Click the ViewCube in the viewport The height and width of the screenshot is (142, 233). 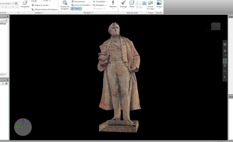(x=216, y=26)
